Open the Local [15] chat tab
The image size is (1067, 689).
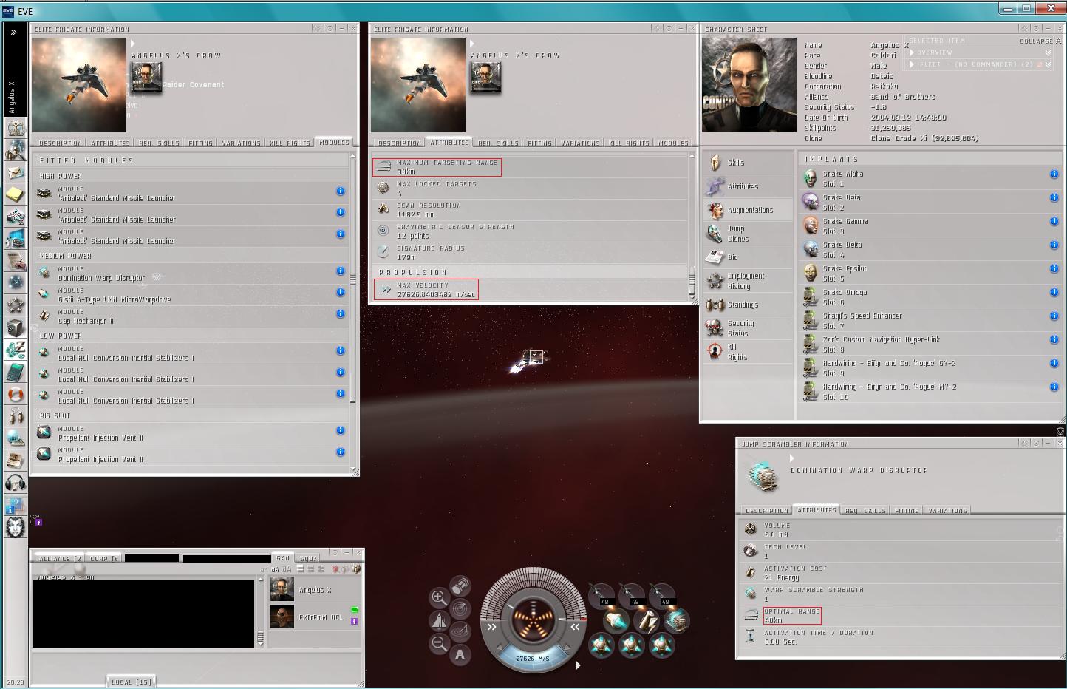tap(132, 682)
